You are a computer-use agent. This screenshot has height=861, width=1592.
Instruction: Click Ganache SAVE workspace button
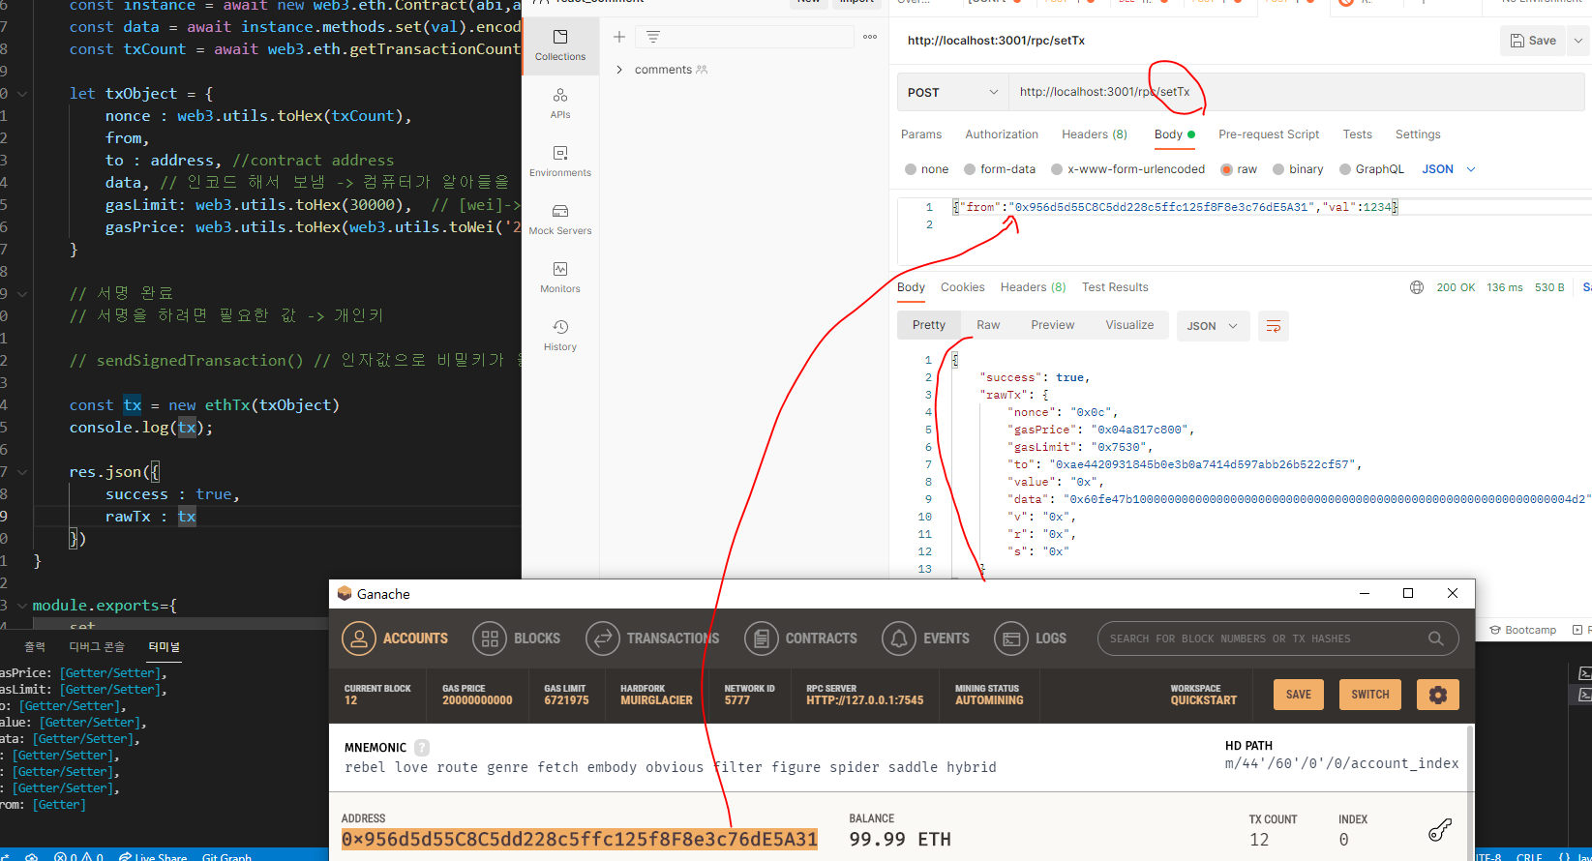coord(1298,695)
